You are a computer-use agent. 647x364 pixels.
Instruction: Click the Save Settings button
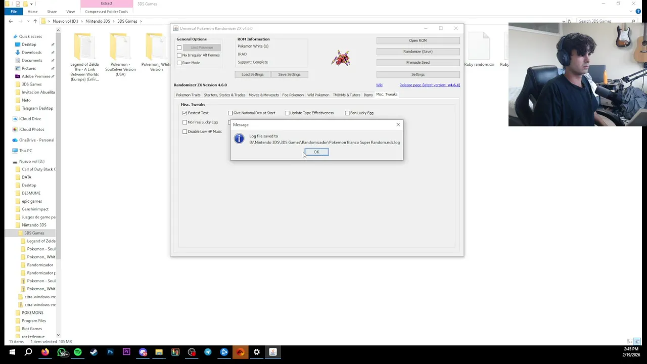tap(289, 74)
